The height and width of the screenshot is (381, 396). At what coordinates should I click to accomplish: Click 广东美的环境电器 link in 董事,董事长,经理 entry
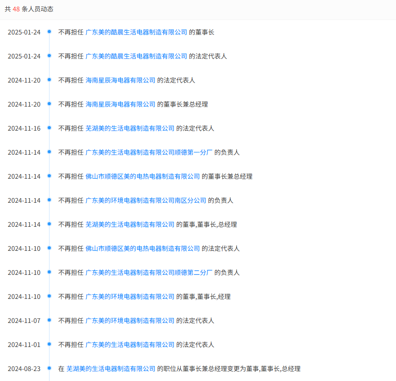click(130, 297)
